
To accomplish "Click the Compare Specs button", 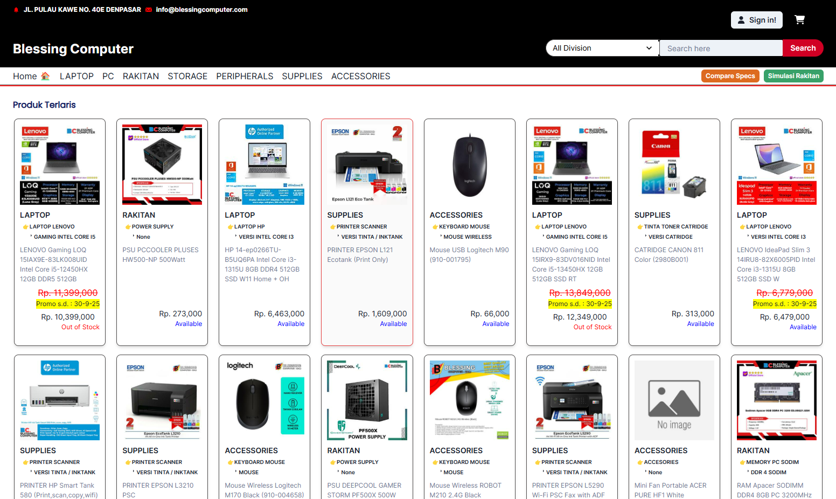I will click(x=730, y=76).
